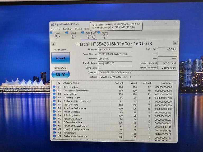Select the Load/Unload Cycle Count attribute name
The image size is (203, 152).
pos(76,129)
